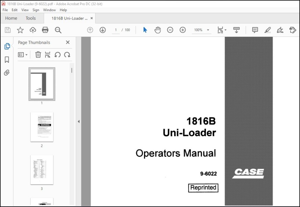Open Fill and Sign pen tool
Screen dimensions: 300x207
tap(280, 30)
